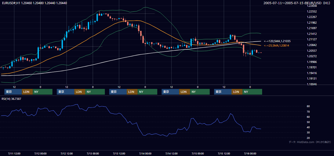
Task: Click the leftmost NY session box
Action: pos(43,92)
